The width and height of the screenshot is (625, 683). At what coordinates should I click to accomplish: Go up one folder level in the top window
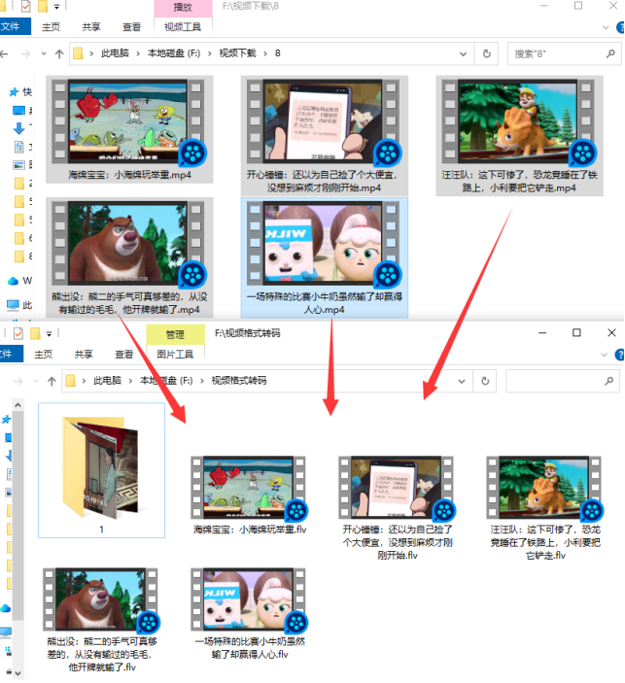pos(59,53)
